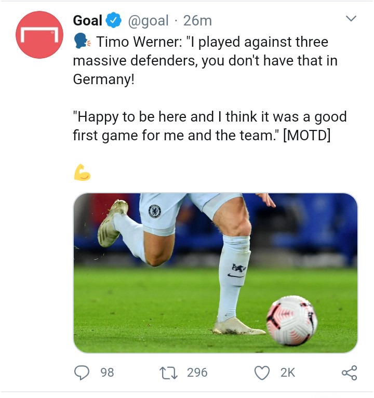View the 98 replies count
Image resolution: width=374 pixels, height=398 pixels.
pos(107,373)
